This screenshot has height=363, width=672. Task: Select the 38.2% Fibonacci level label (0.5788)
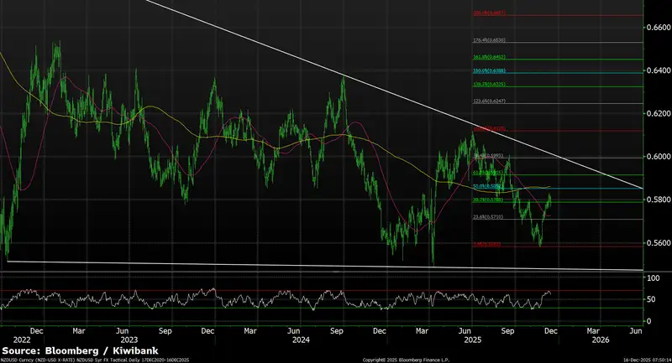point(488,200)
